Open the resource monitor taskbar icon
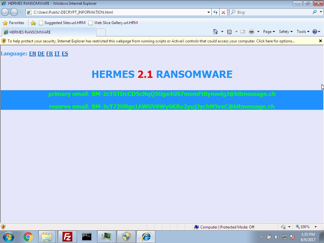The width and height of the screenshot is (324, 243). [x=106, y=237]
